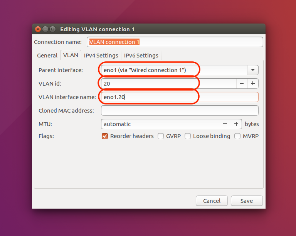Screen dimensions: 296x236
Task: Save the VLAN connection settings
Action: click(247, 201)
